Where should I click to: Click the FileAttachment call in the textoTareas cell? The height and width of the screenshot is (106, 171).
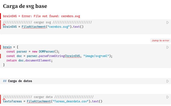point(39,101)
